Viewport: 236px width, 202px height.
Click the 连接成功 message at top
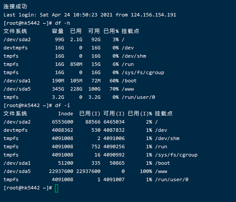(15, 7)
